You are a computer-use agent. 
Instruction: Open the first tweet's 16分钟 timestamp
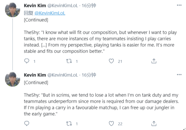point(89,6)
